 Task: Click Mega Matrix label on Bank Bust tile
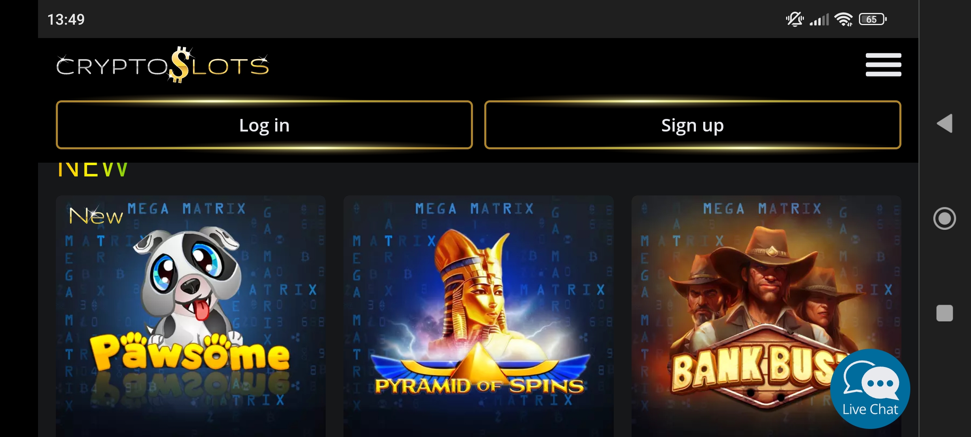pos(762,208)
